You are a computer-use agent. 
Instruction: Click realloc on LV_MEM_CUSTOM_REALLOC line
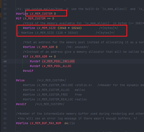[81, 100]
